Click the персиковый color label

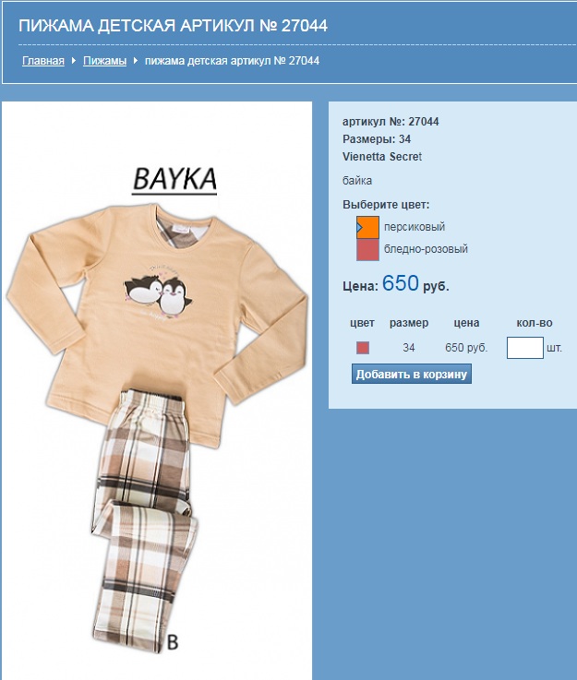(415, 227)
